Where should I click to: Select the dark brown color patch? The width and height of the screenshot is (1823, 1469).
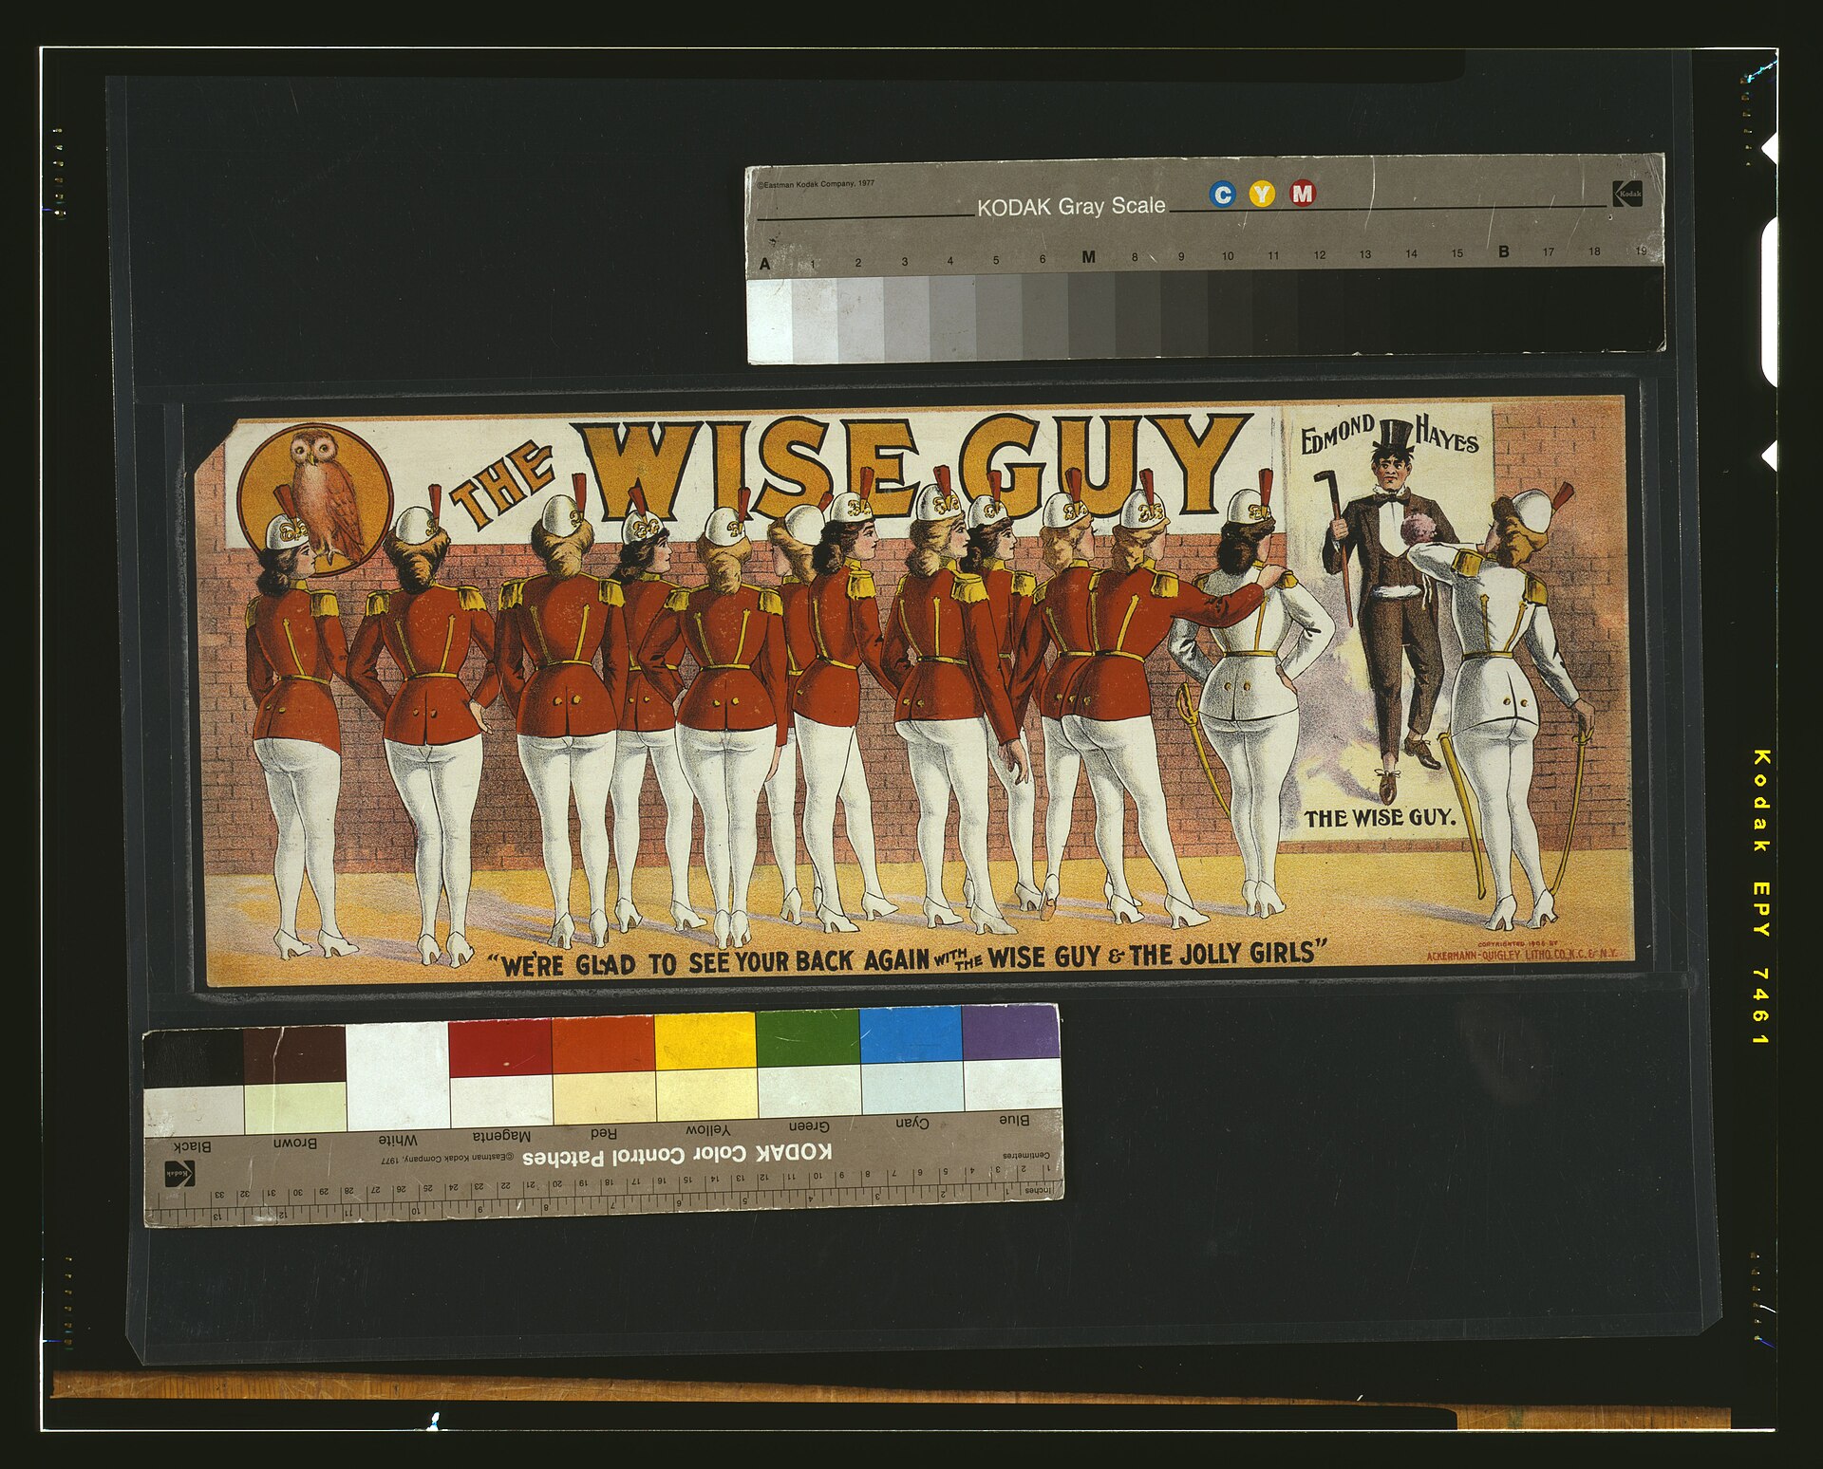[295, 1055]
